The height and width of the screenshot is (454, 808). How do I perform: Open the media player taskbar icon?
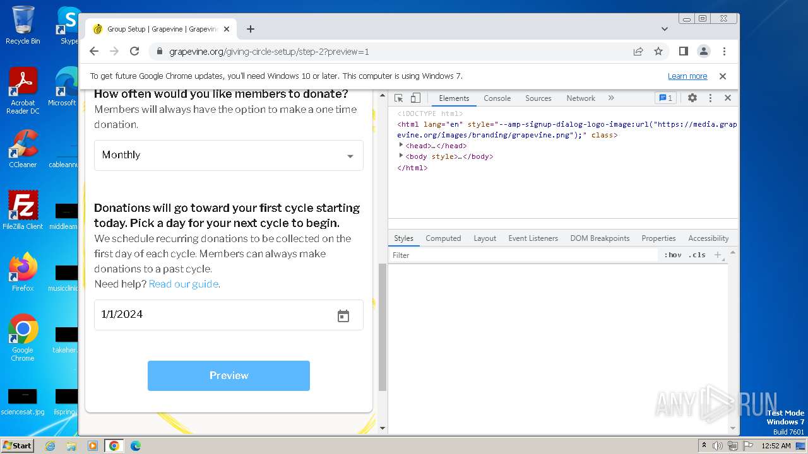pyautogui.click(x=93, y=446)
